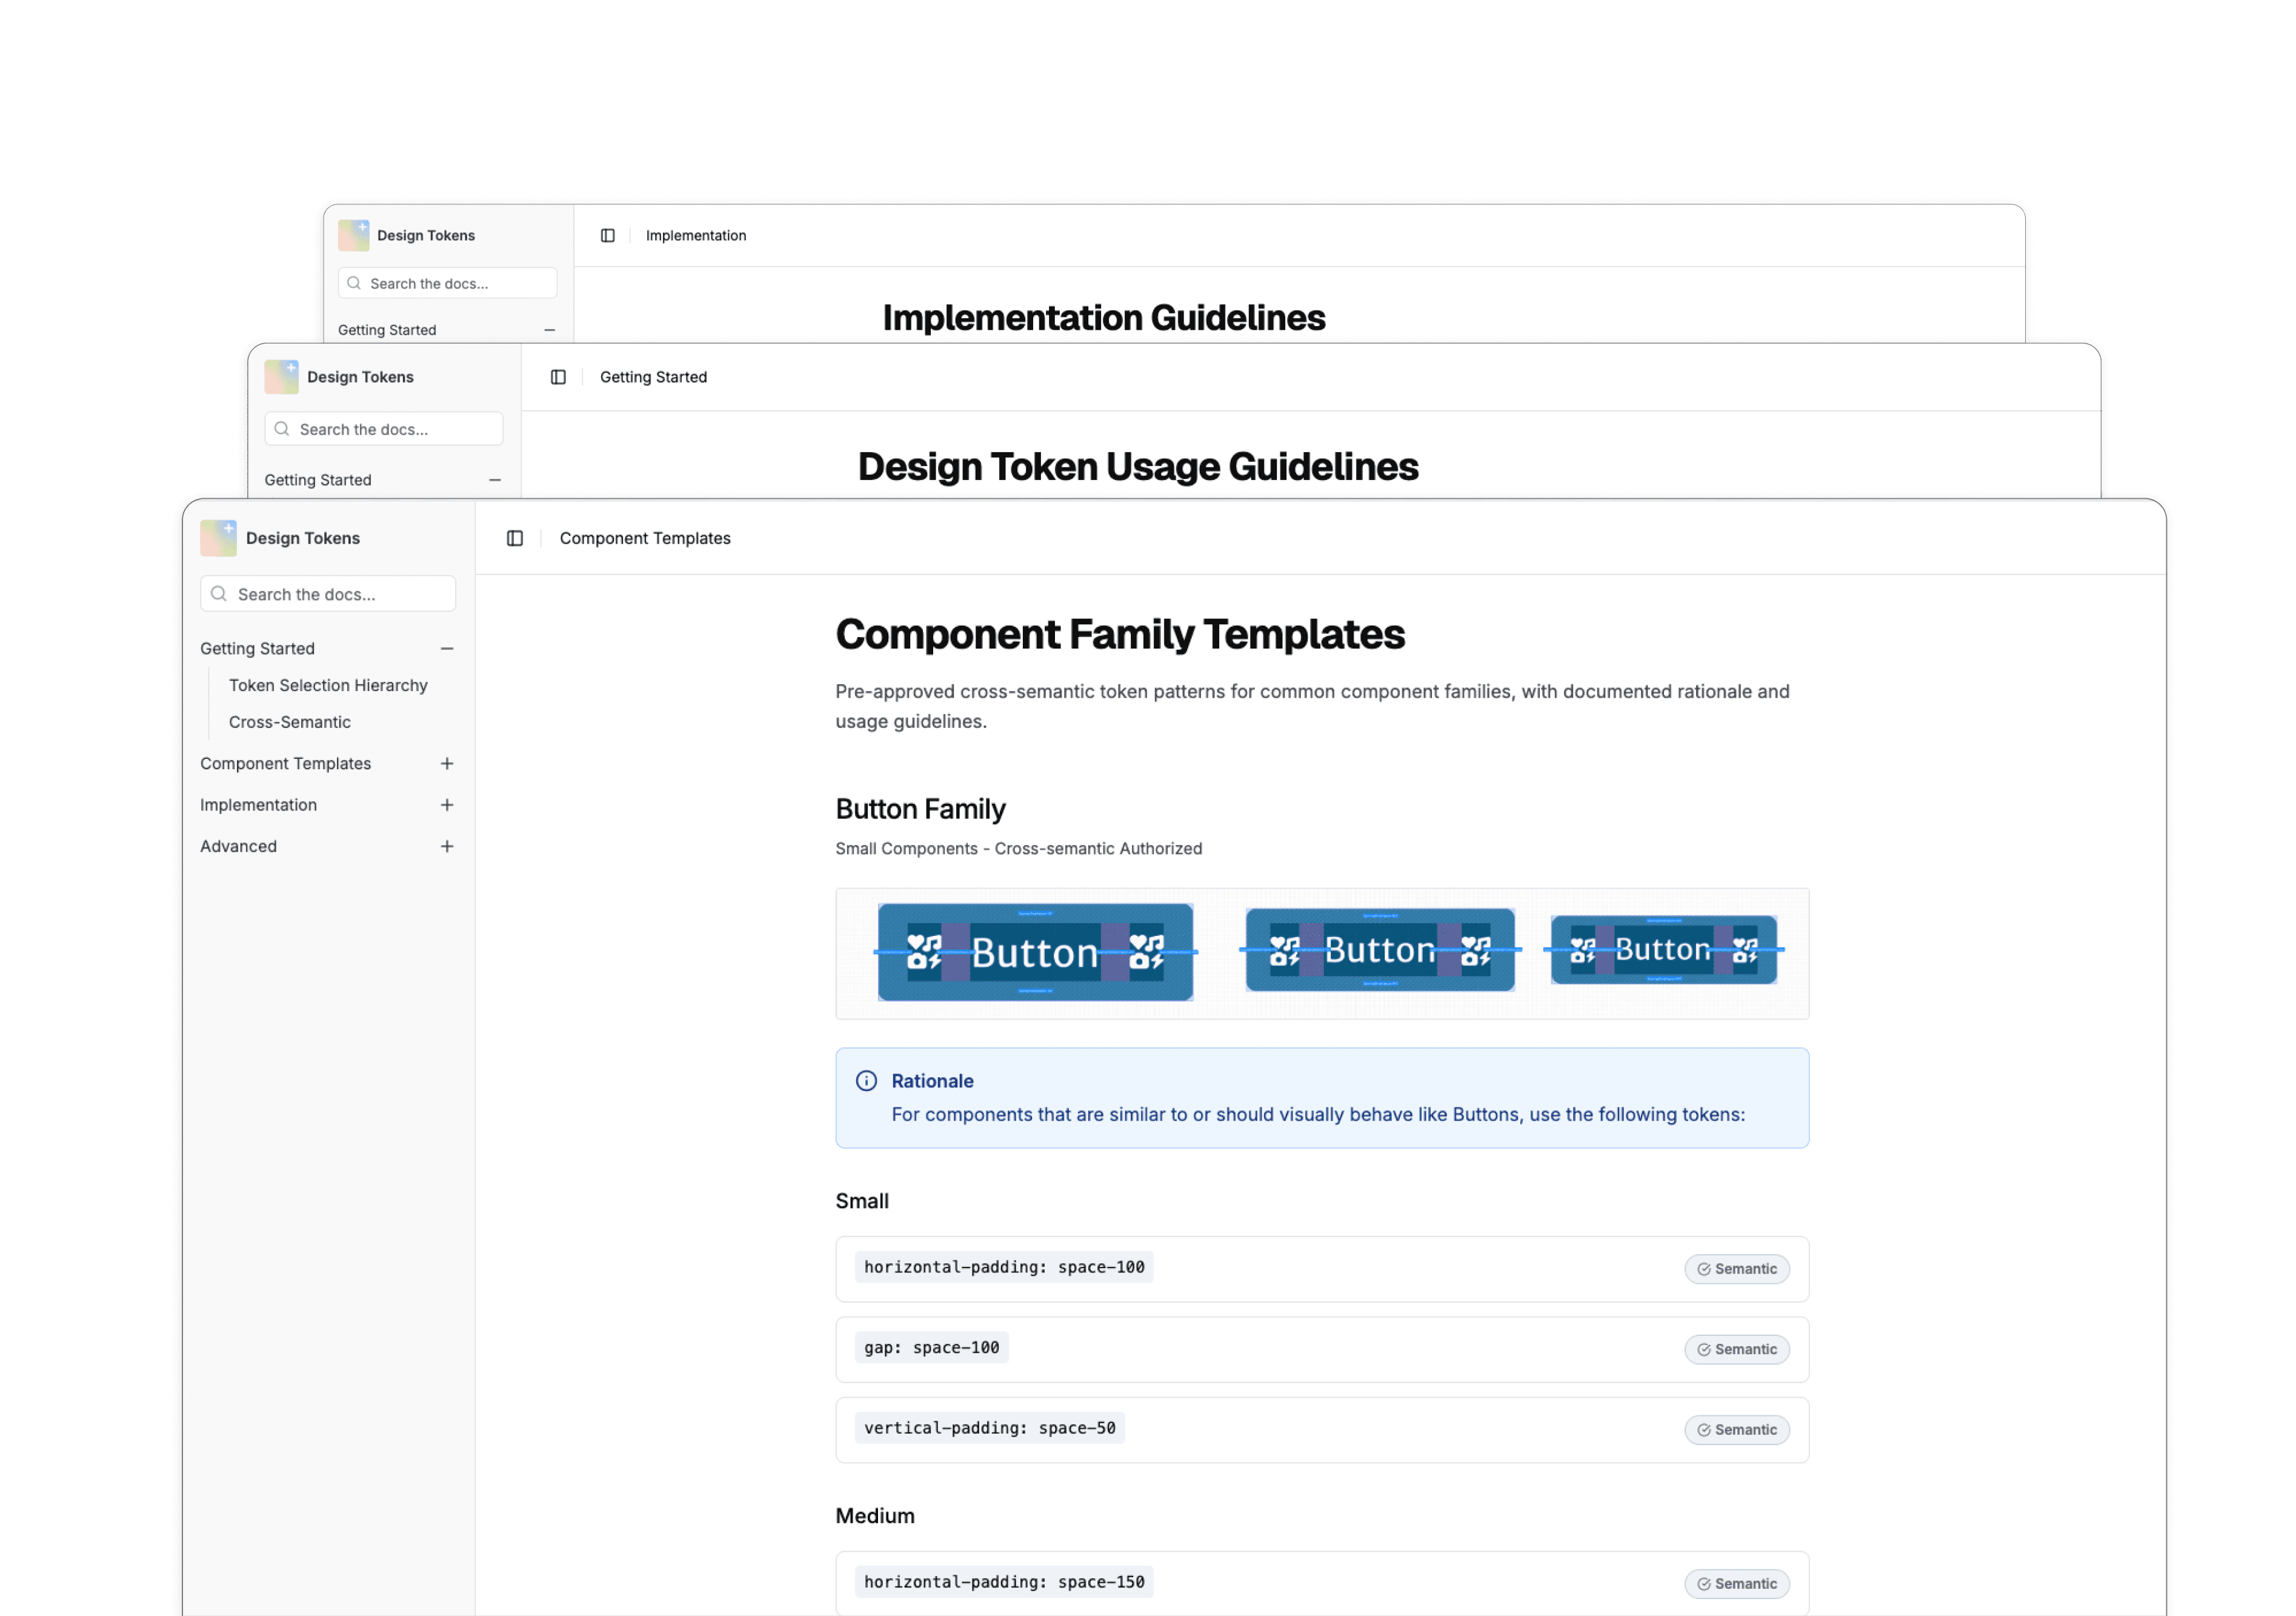The height and width of the screenshot is (1616, 2296).
Task: Click info icon in Rationale callout
Action: (x=866, y=1081)
